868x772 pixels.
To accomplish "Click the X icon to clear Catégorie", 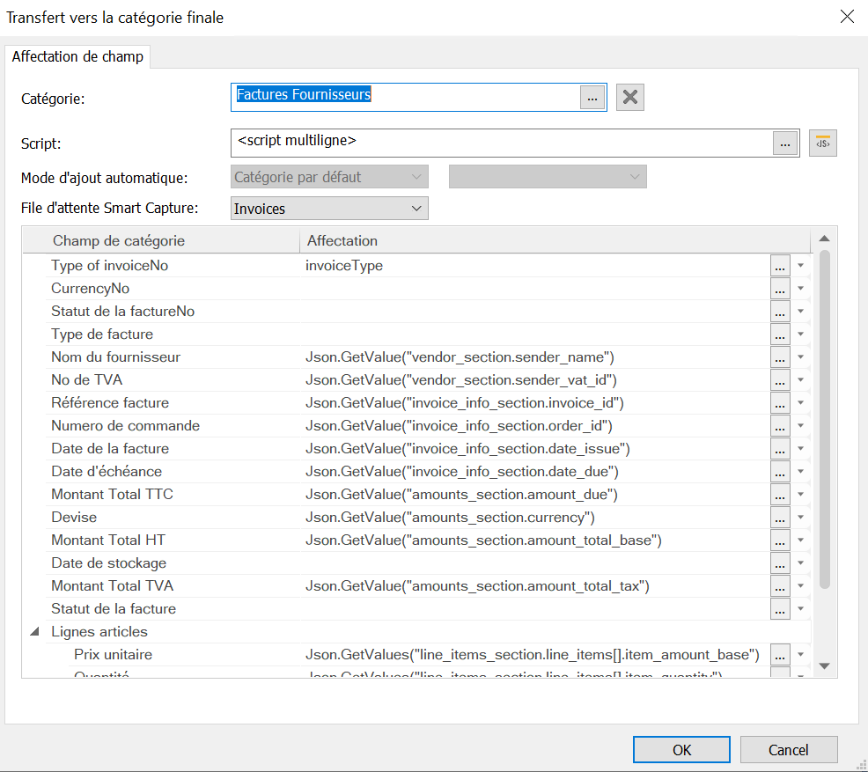I will tap(629, 97).
